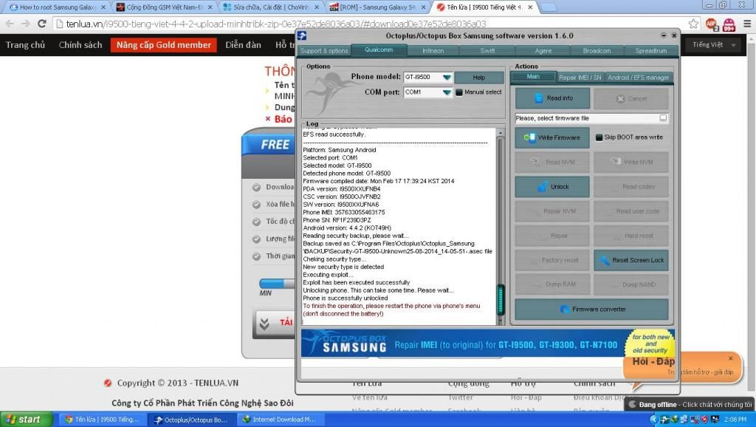Open Internet Download Manager taskbar item
Image resolution: width=756 pixels, height=427 pixels.
280,420
